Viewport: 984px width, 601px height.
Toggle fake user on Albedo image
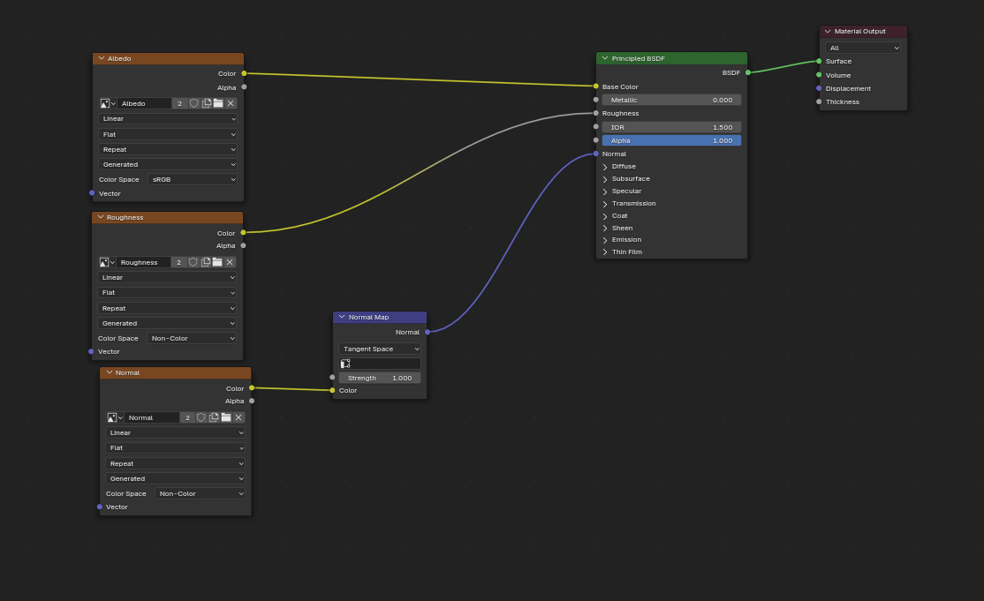coord(194,103)
